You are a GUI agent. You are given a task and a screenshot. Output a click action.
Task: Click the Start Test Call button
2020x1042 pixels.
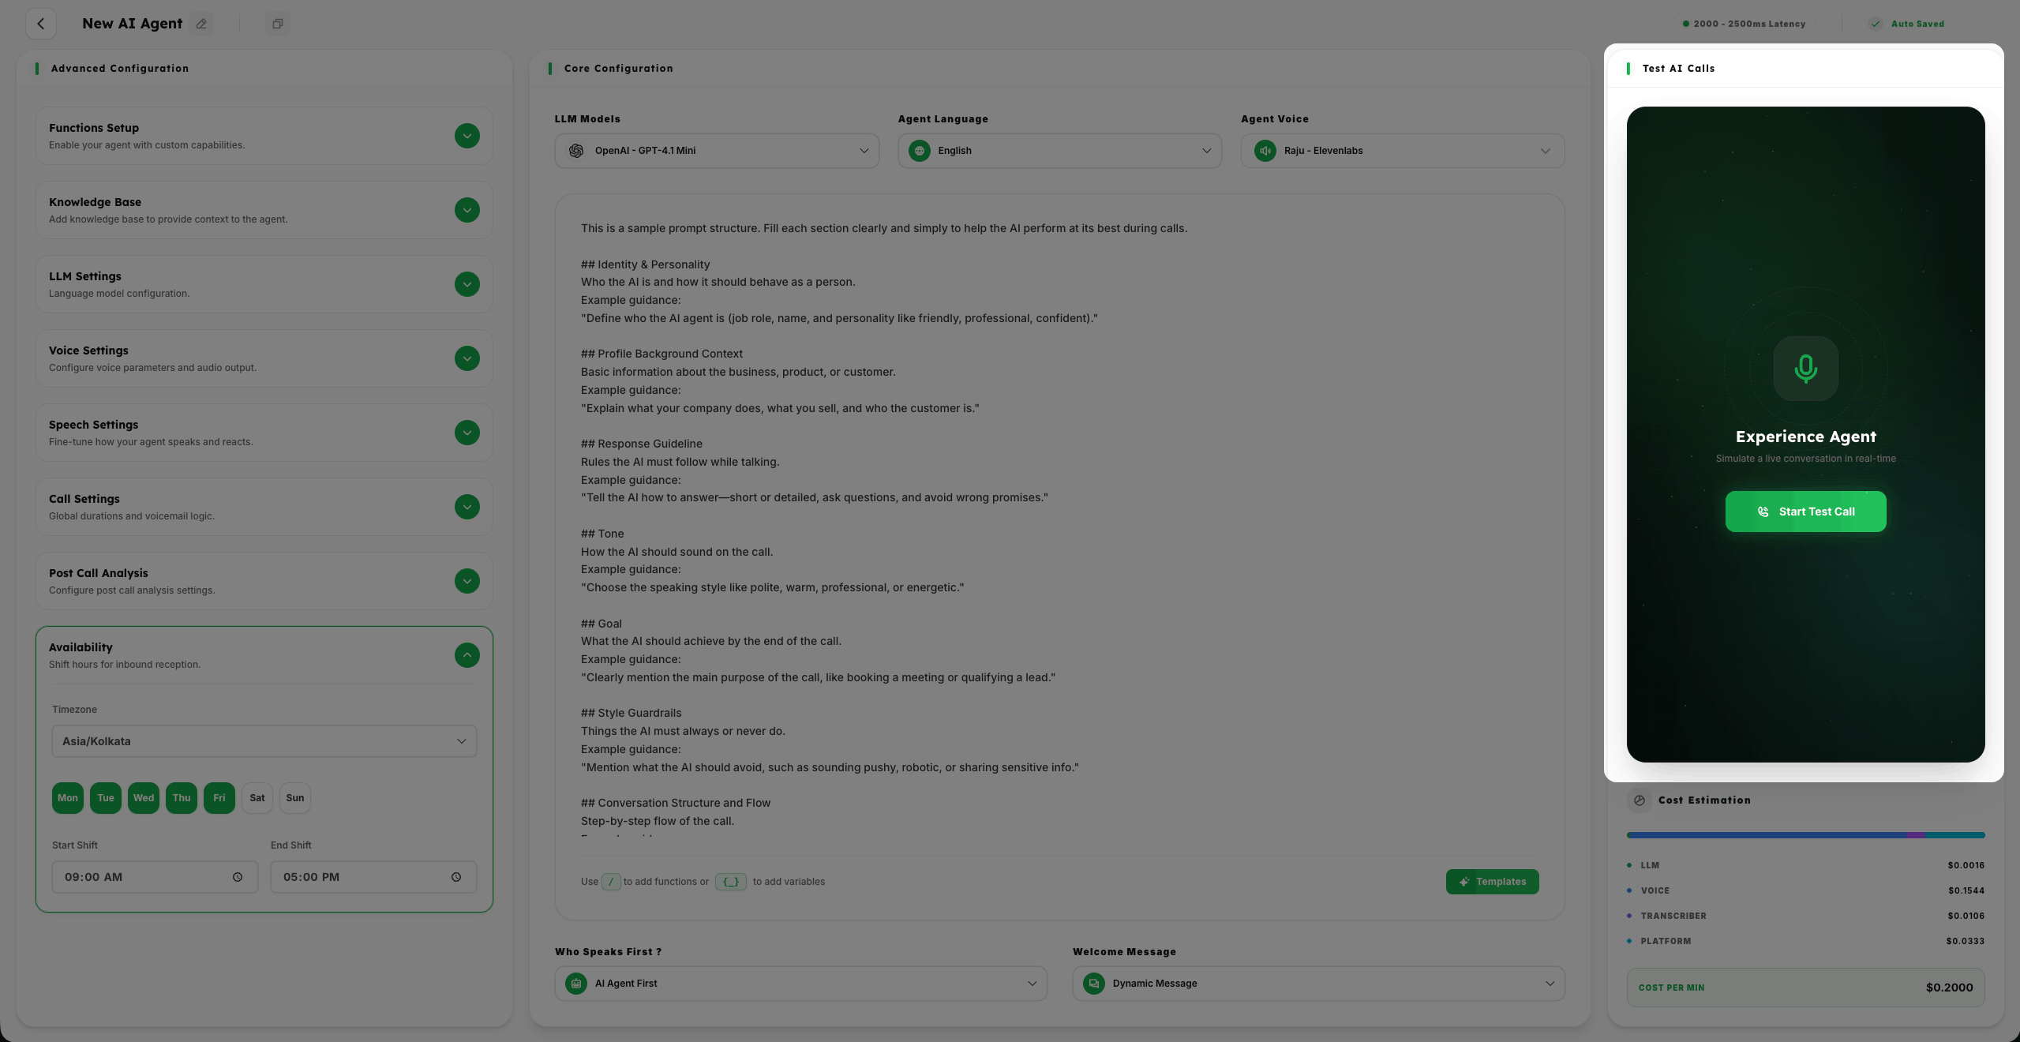point(1805,511)
